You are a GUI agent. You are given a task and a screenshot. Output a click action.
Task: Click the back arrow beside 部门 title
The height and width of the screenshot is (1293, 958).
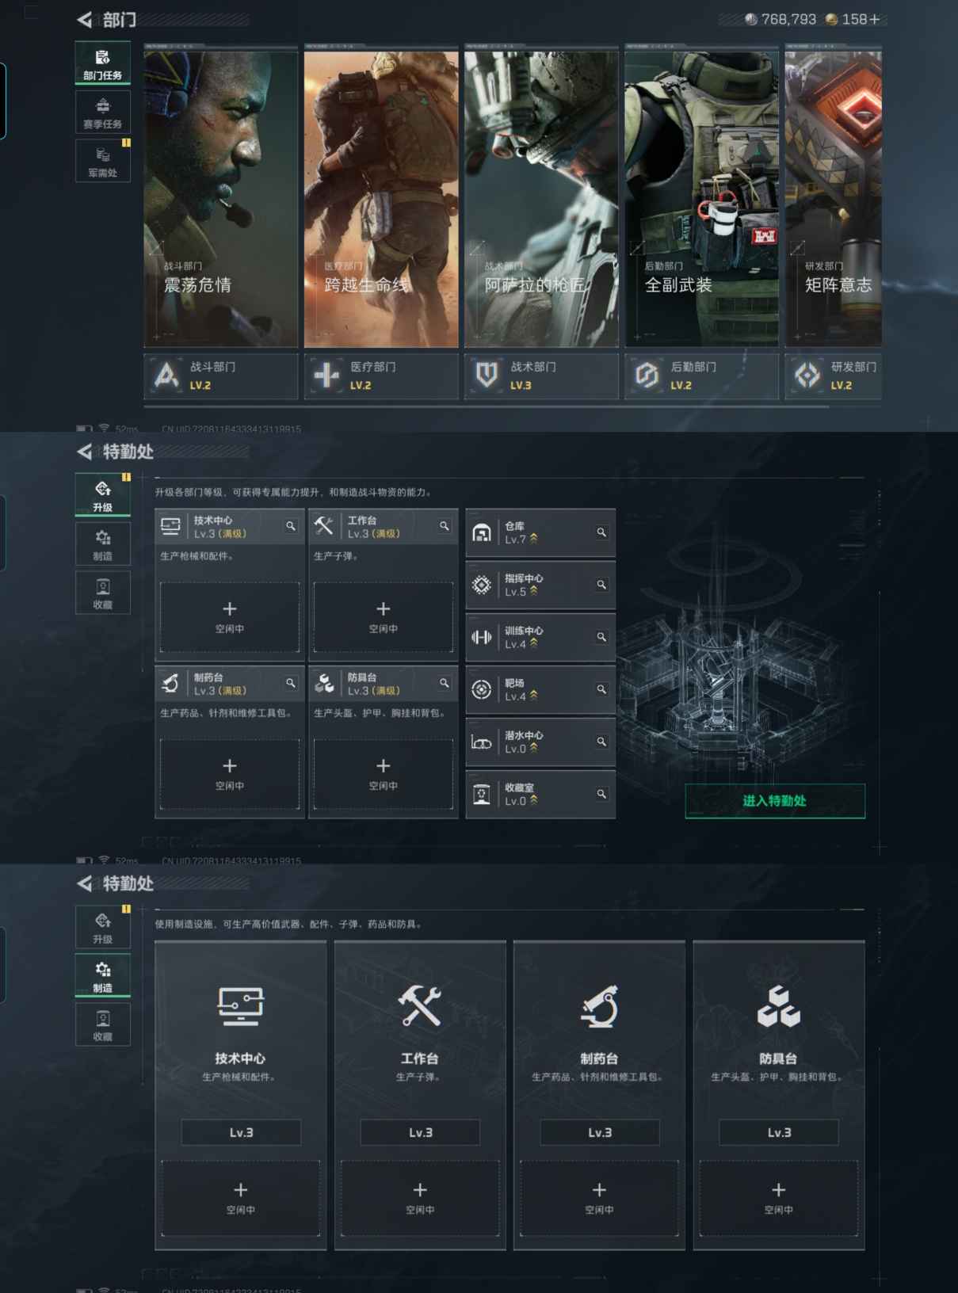point(84,20)
